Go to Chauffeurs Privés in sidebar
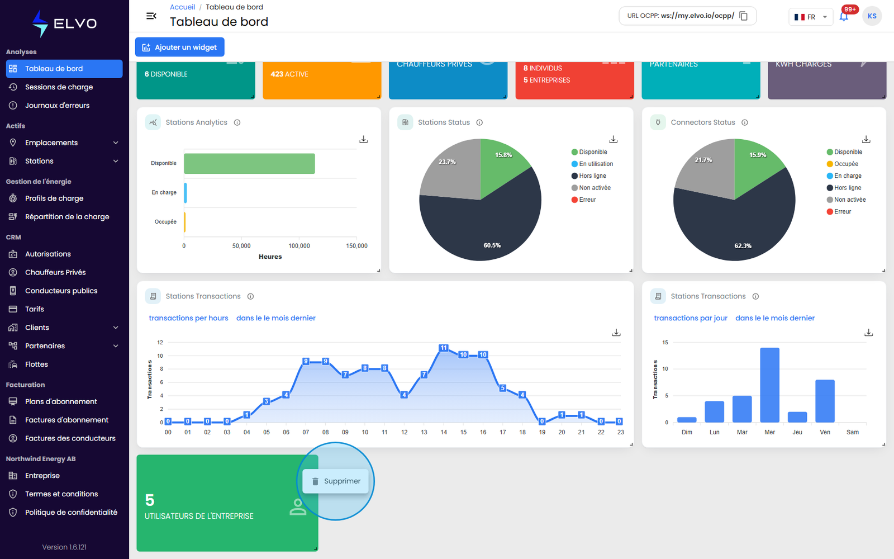Image resolution: width=894 pixels, height=559 pixels. pos(64,273)
